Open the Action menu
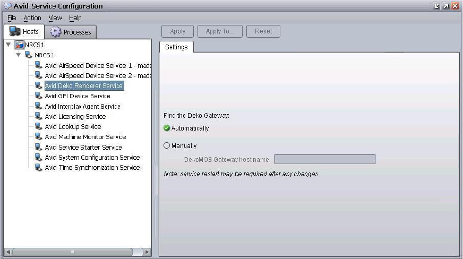 coord(32,18)
